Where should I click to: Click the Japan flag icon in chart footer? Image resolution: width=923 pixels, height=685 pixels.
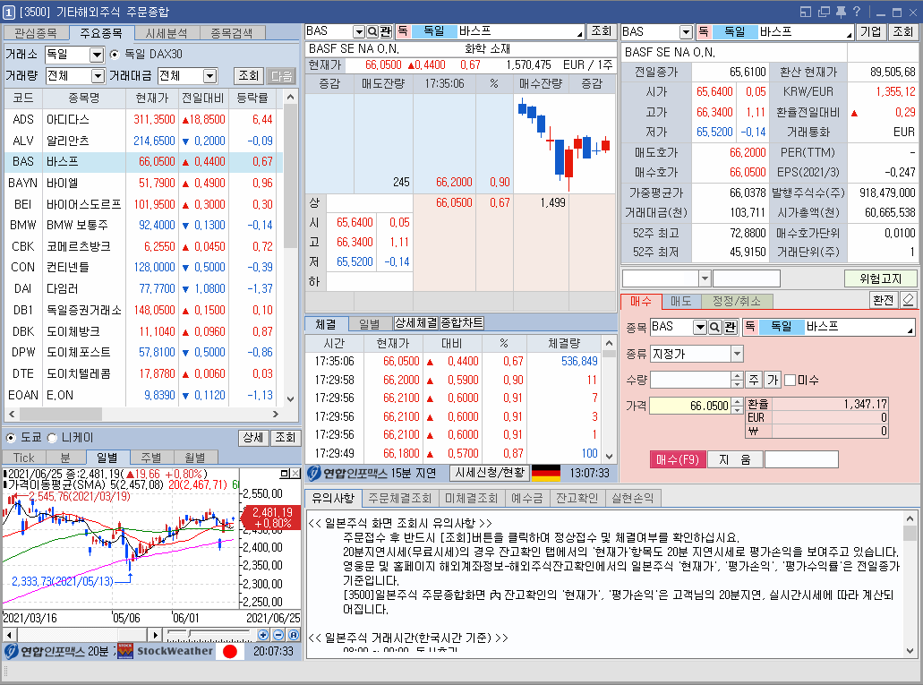230,652
